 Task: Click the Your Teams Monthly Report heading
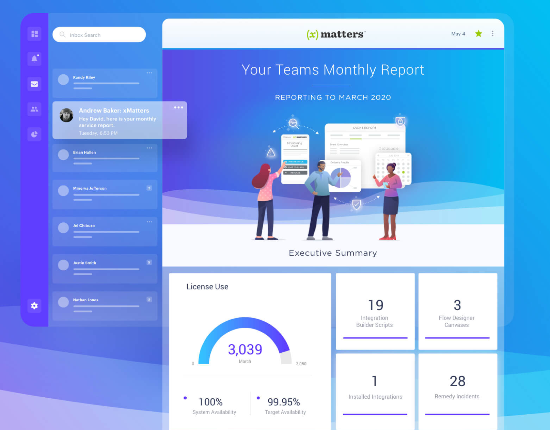click(x=333, y=70)
